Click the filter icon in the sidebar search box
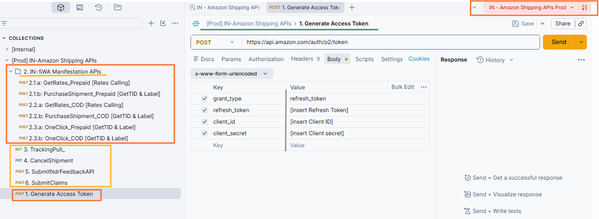The height and width of the screenshot is (219, 599). 4,23
